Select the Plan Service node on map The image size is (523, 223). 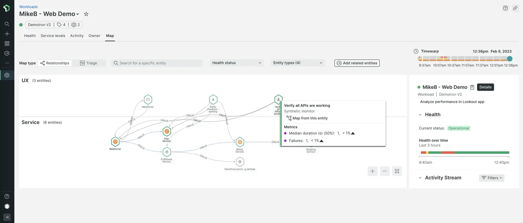click(x=167, y=132)
